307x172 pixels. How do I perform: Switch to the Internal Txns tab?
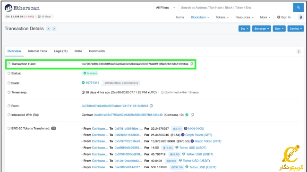pyautogui.click(x=38, y=51)
